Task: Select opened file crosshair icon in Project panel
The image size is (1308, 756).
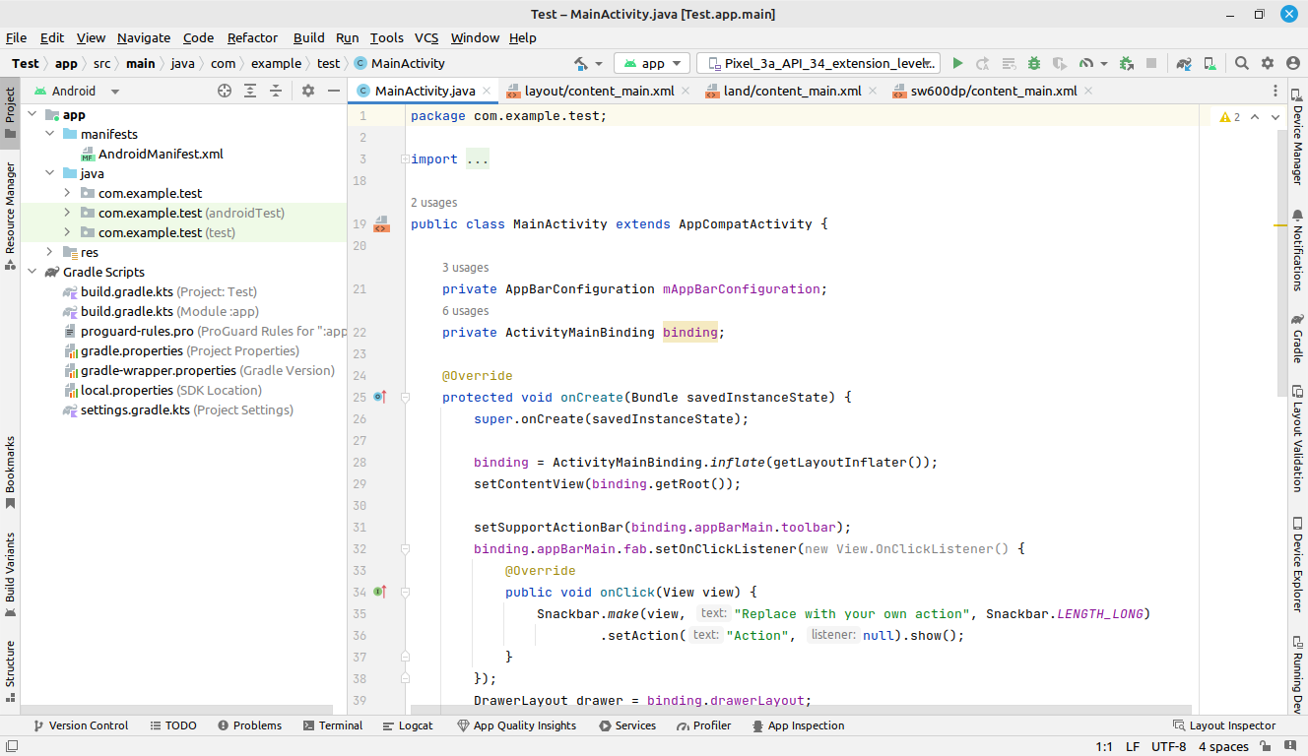Action: pos(225,91)
